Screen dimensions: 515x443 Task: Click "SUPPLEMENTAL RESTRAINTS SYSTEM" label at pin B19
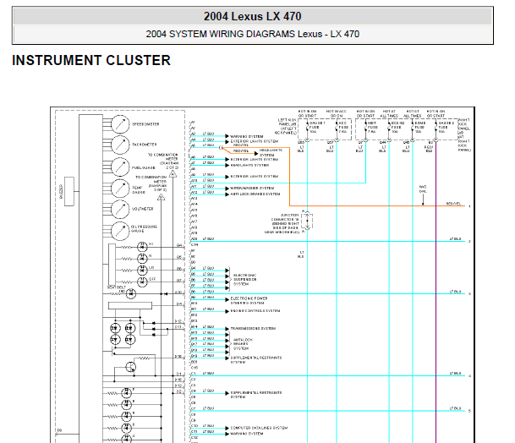[x=256, y=360]
